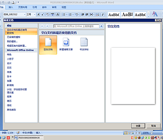Click the back navigation arrow in dialog

[42, 26]
